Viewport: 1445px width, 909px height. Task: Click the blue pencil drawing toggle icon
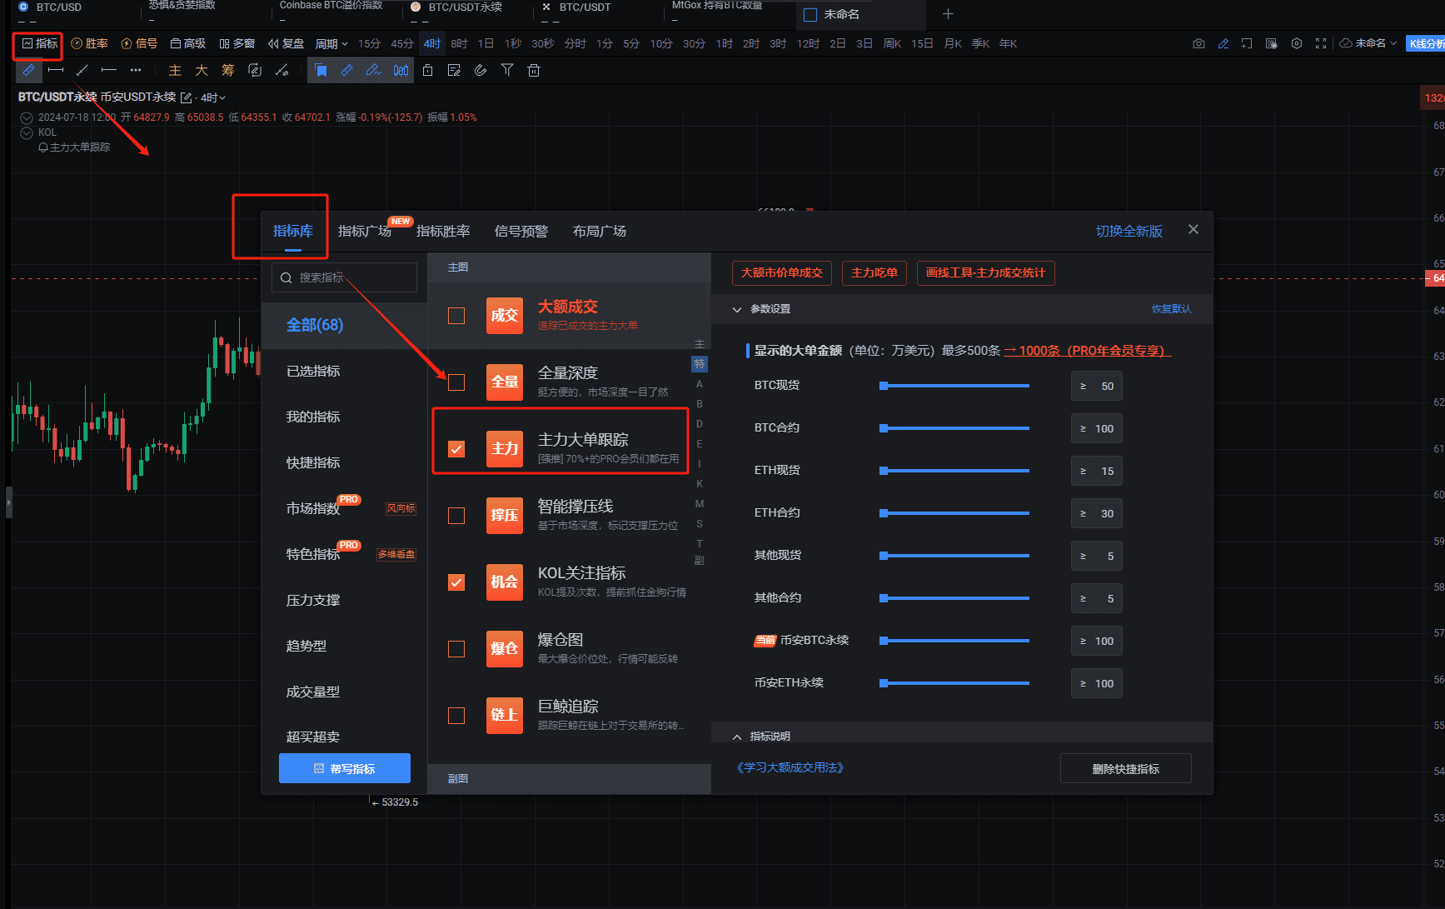click(1223, 43)
